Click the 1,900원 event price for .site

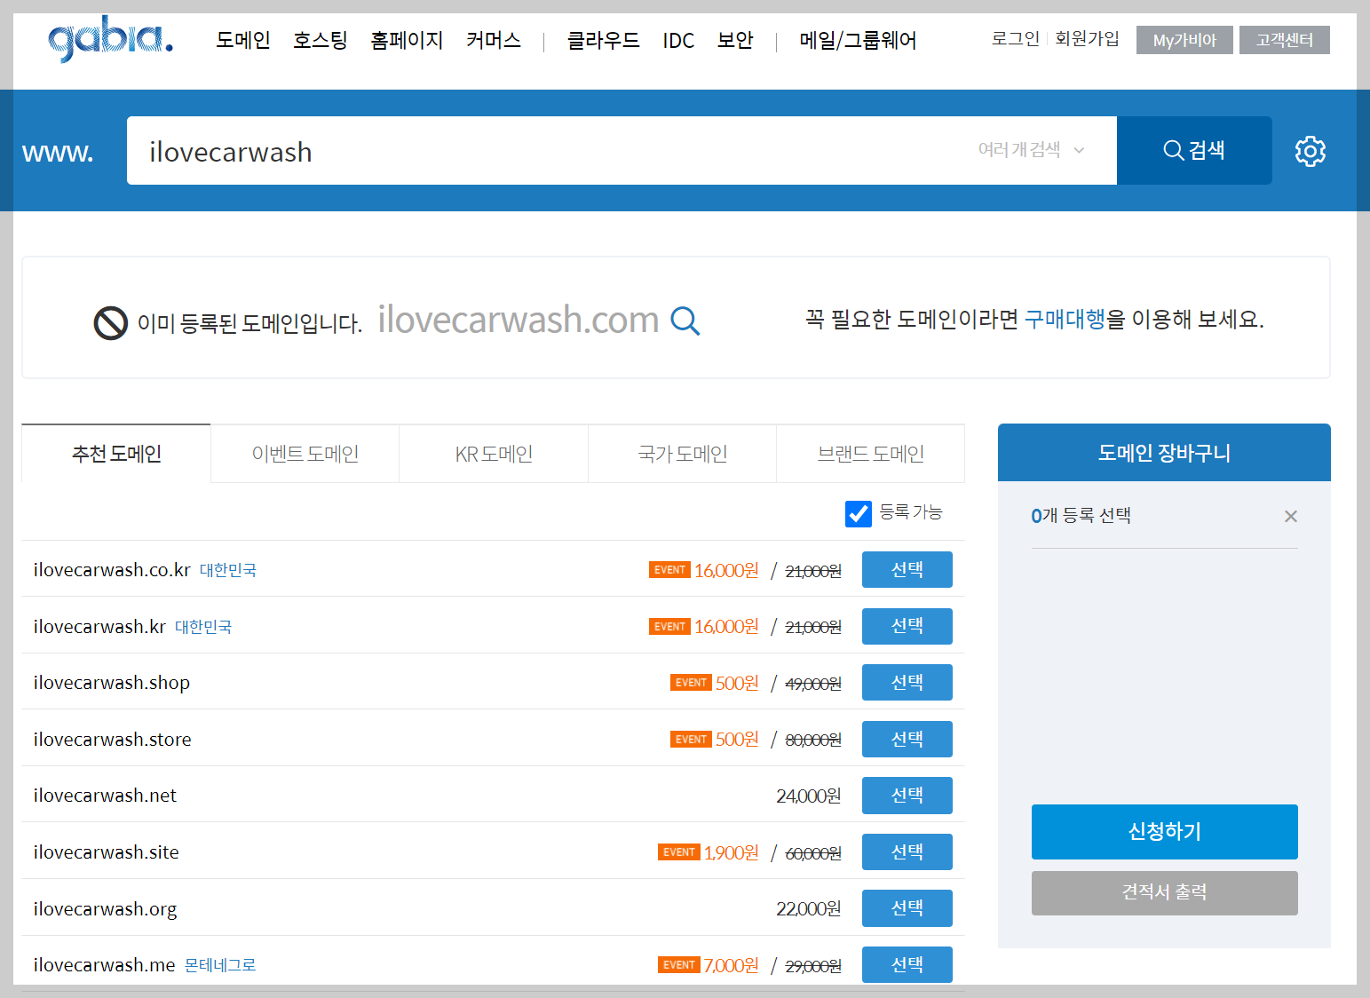(x=731, y=853)
